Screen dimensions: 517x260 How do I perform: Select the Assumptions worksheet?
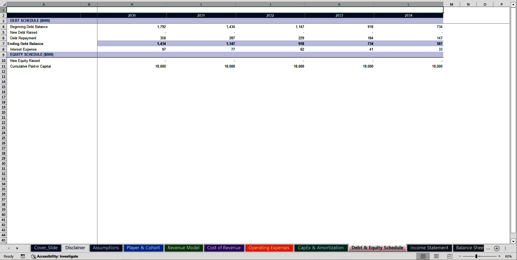pyautogui.click(x=106, y=248)
